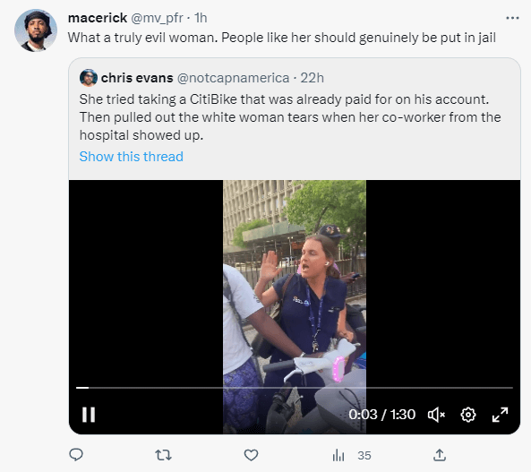This screenshot has width=531, height=472.
Task: Open chris evans' small avatar
Action: pyautogui.click(x=89, y=78)
